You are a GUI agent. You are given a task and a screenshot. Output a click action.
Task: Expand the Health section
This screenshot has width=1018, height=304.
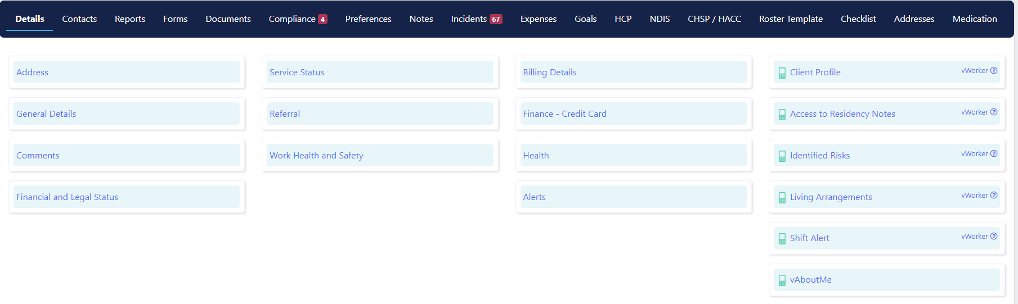pos(634,155)
